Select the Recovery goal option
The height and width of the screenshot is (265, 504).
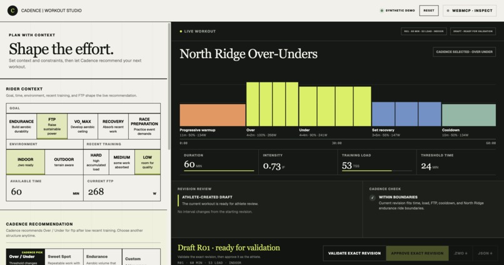tap(113, 126)
